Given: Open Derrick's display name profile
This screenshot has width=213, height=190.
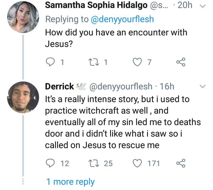Looking at the screenshot, I should click(59, 86).
